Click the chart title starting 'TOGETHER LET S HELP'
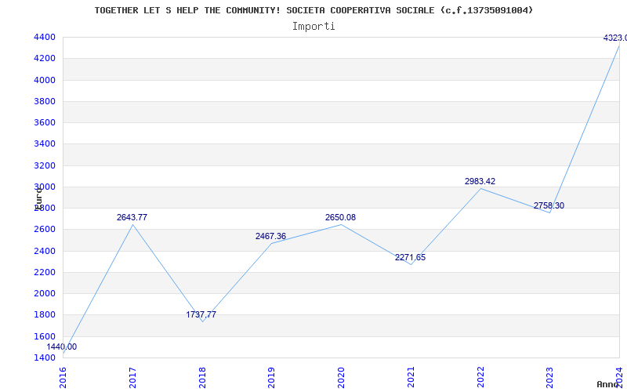 313,10
